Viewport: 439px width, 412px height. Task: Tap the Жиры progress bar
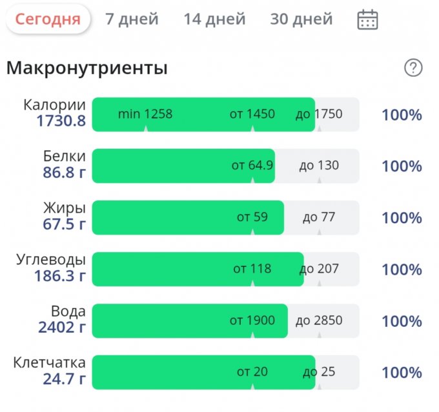(x=225, y=217)
